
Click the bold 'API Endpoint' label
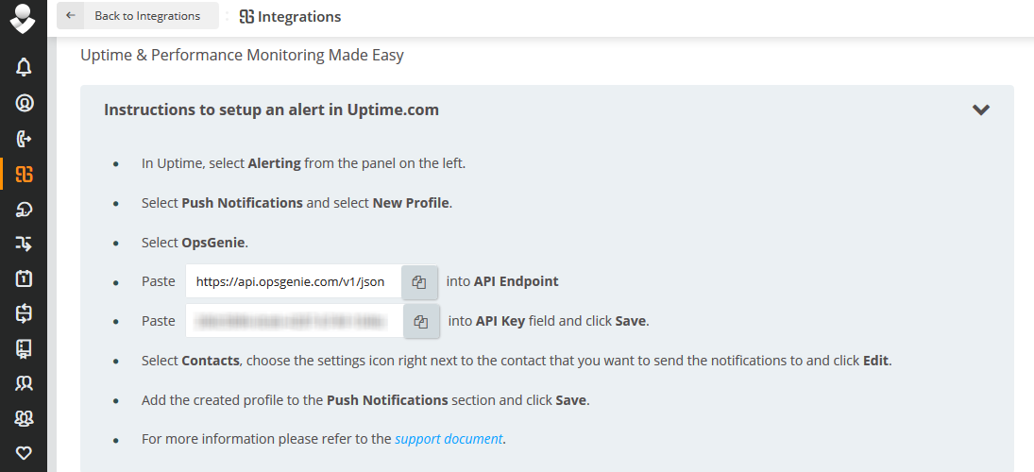(516, 281)
